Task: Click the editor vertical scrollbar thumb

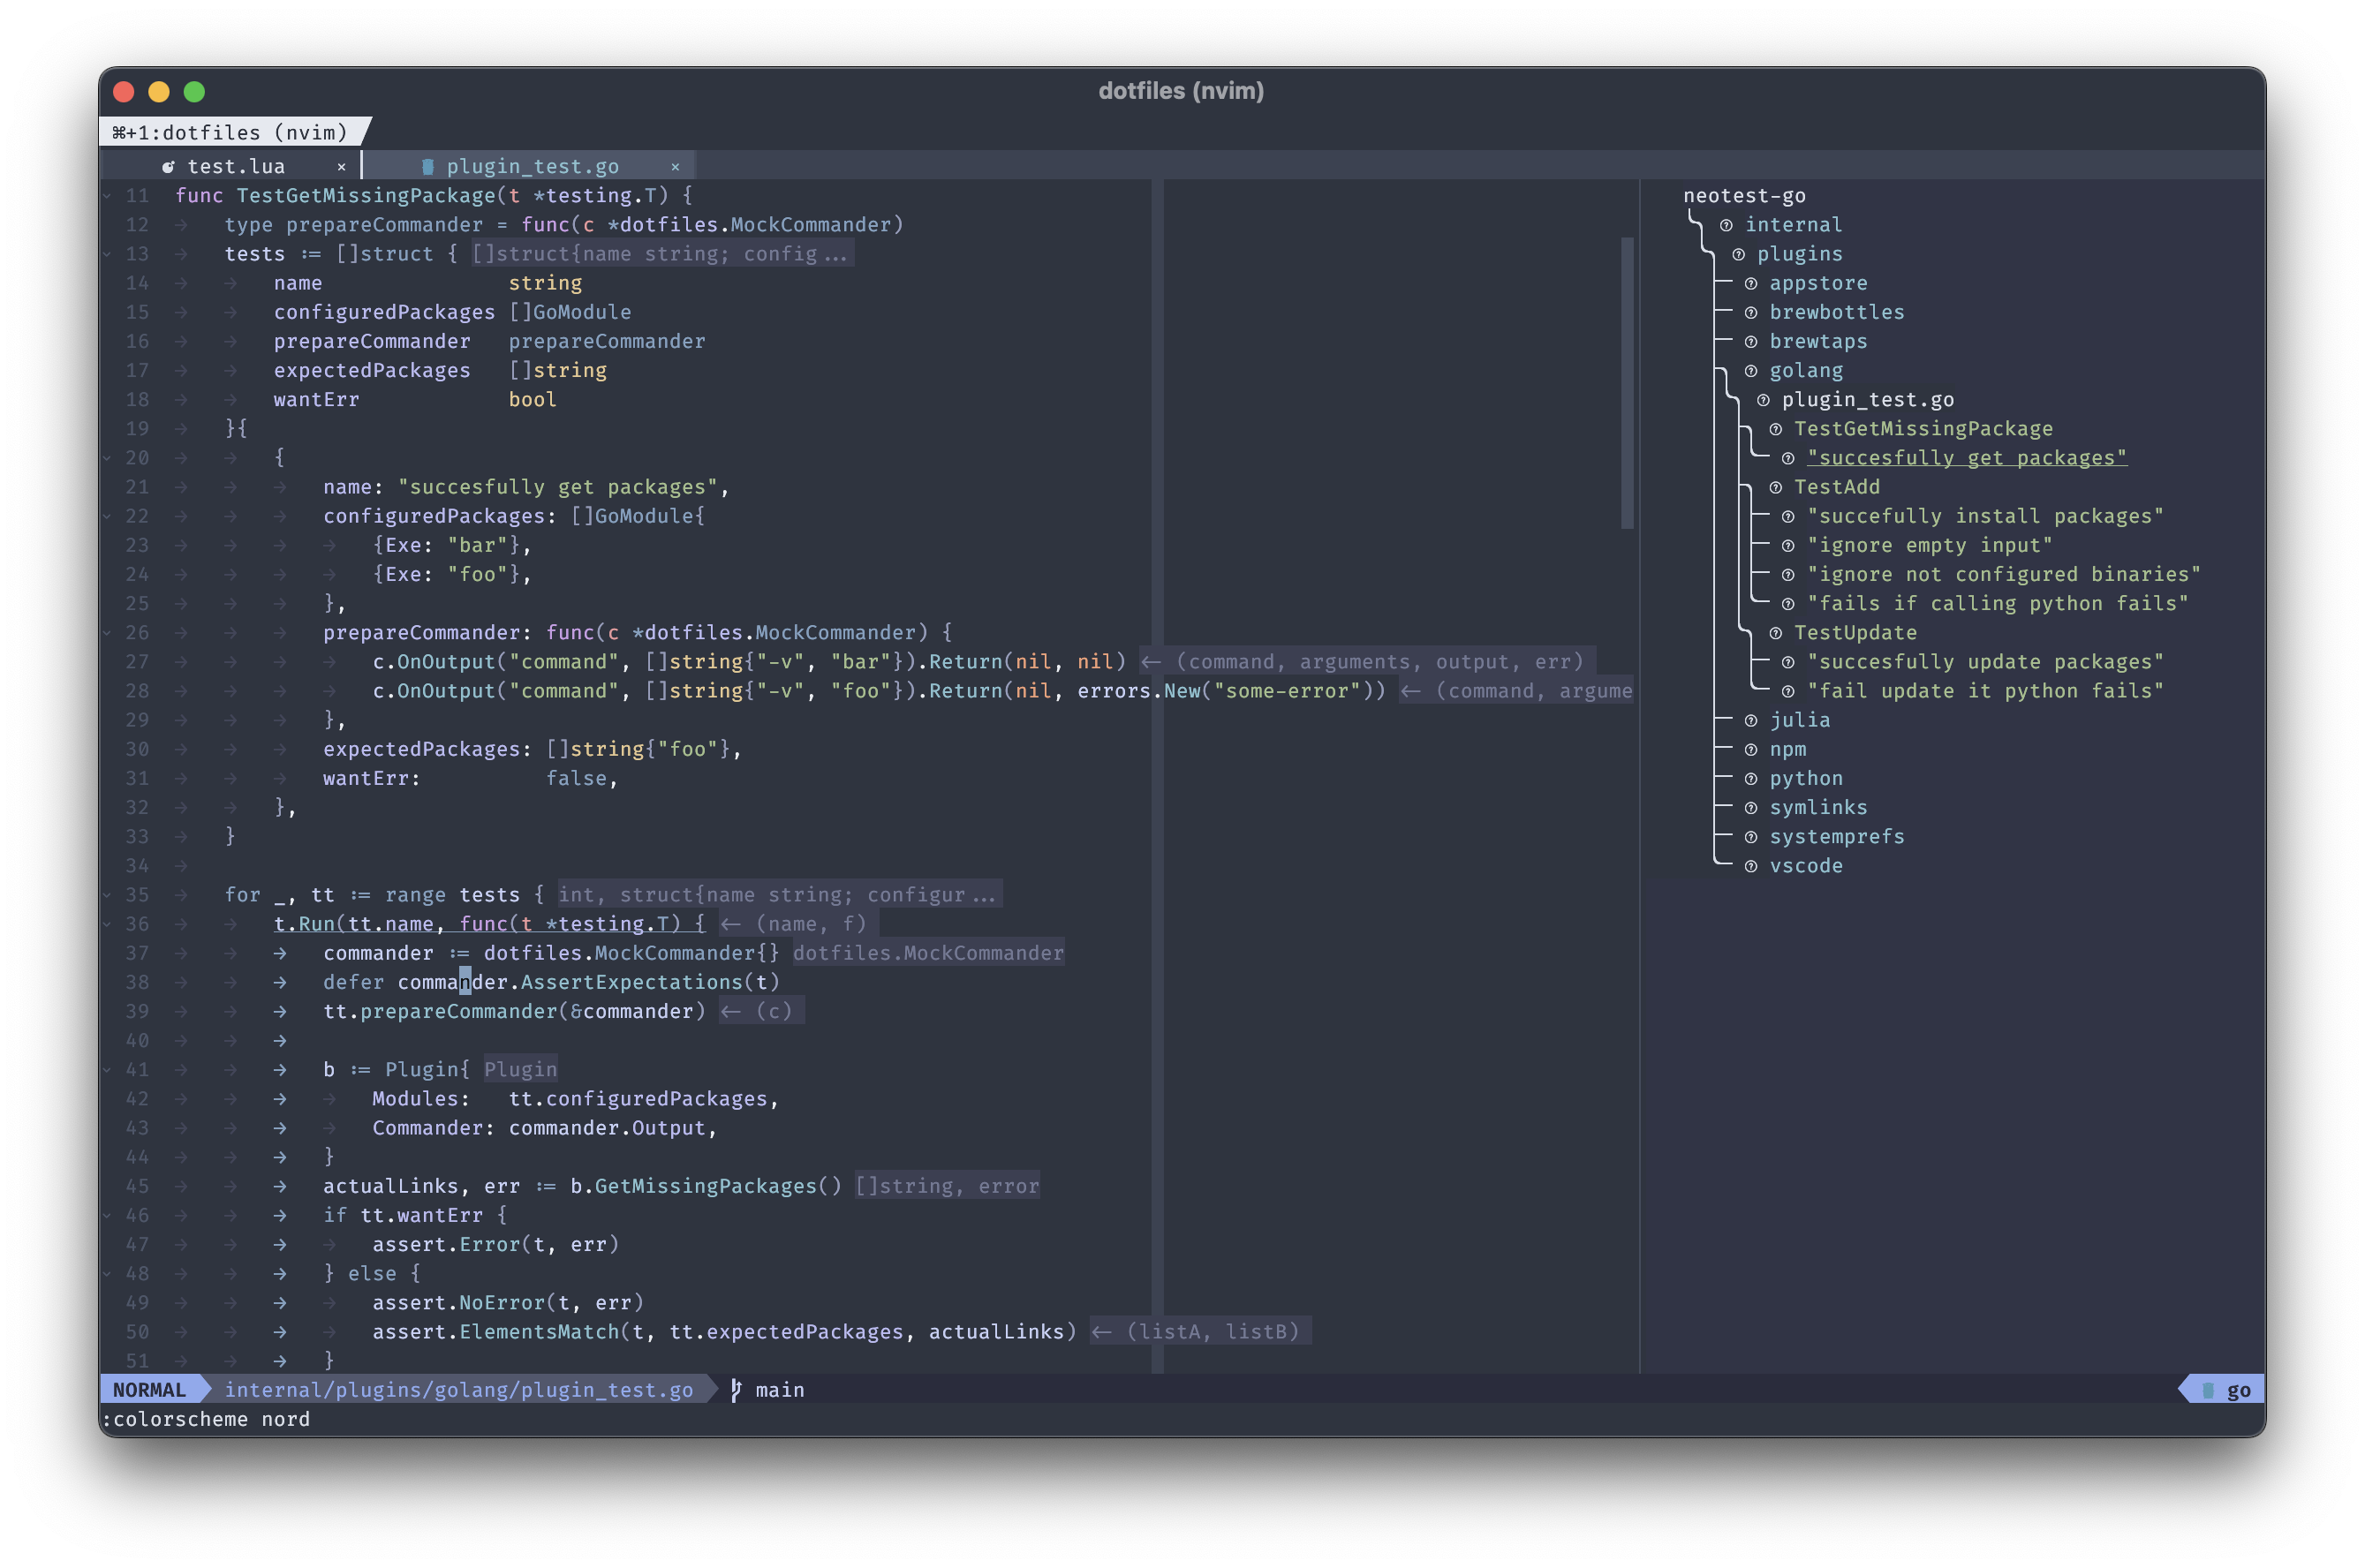Action: pos(1627,383)
